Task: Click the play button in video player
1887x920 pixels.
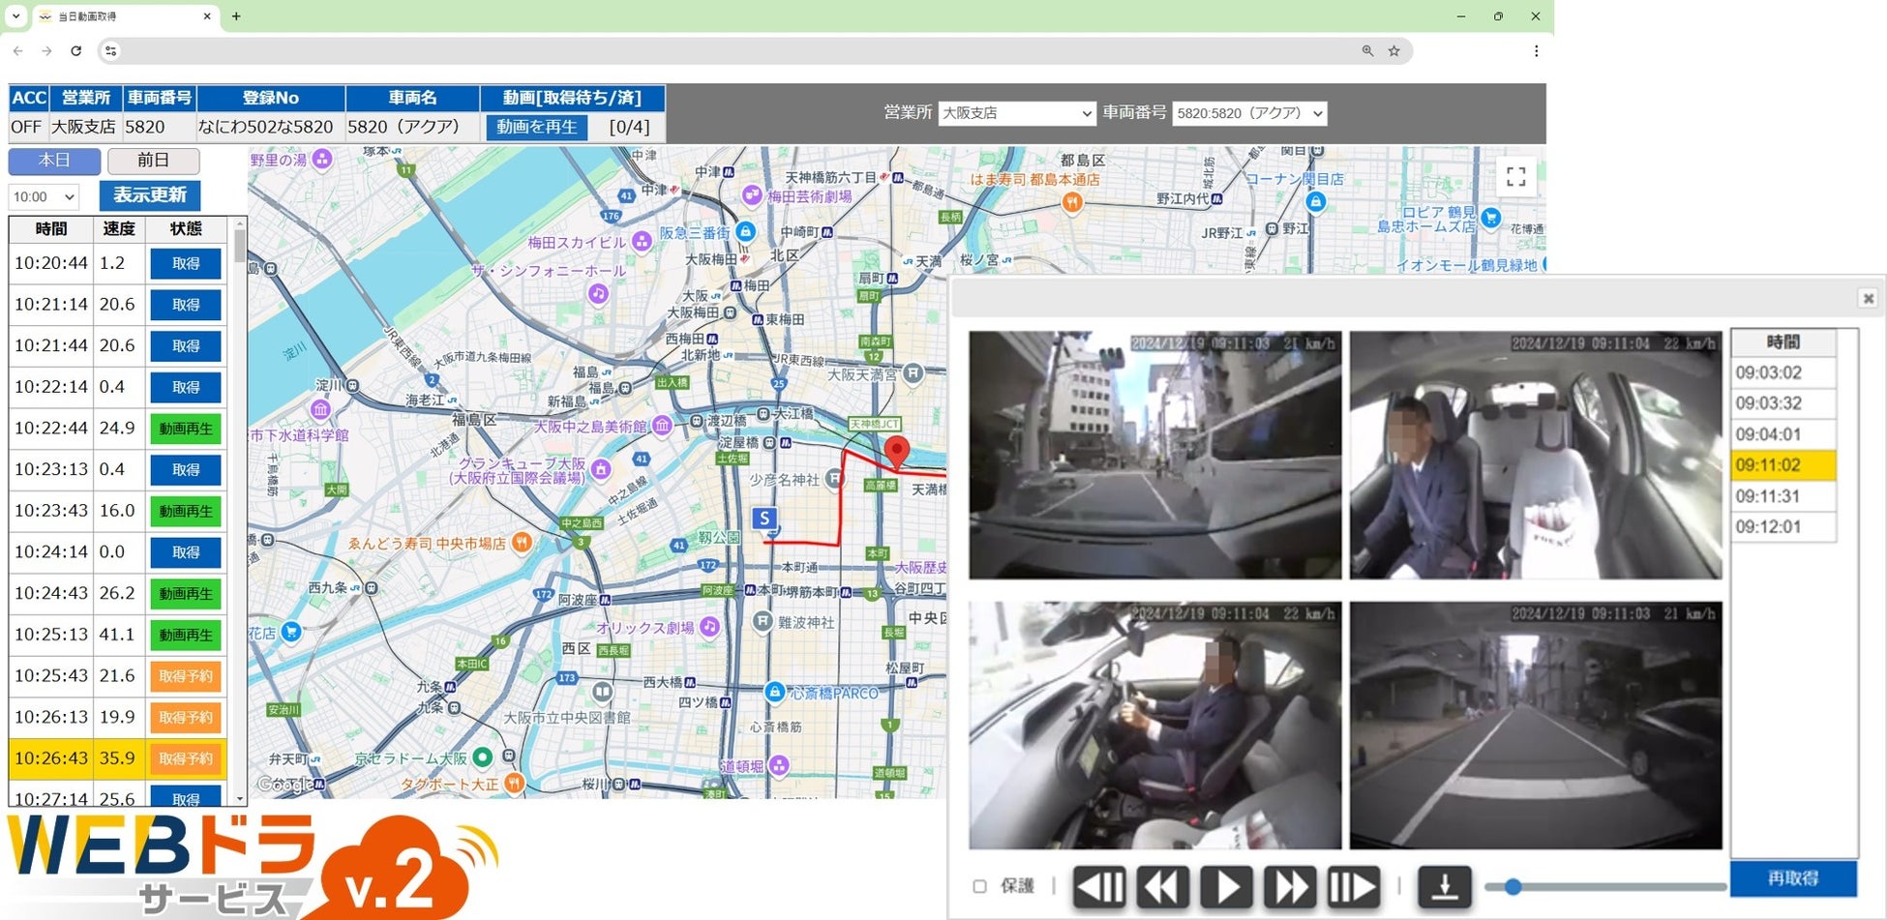Action: [x=1226, y=886]
